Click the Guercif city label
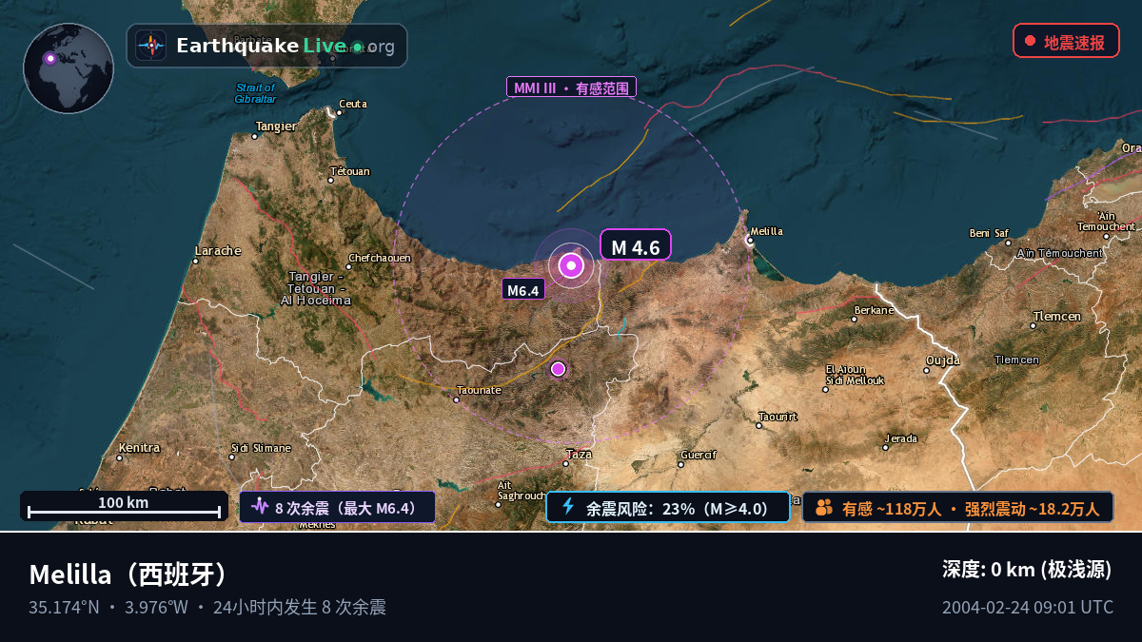This screenshot has height=642, width=1142. pyautogui.click(x=698, y=455)
